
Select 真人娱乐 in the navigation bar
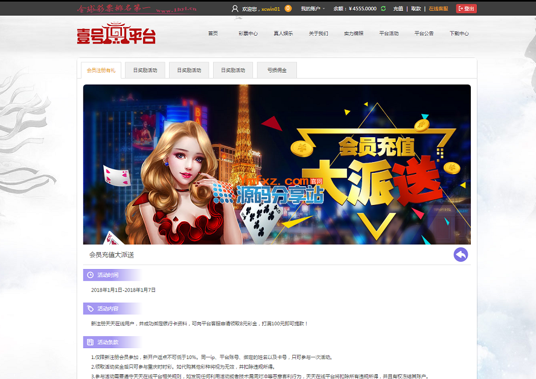(x=282, y=34)
